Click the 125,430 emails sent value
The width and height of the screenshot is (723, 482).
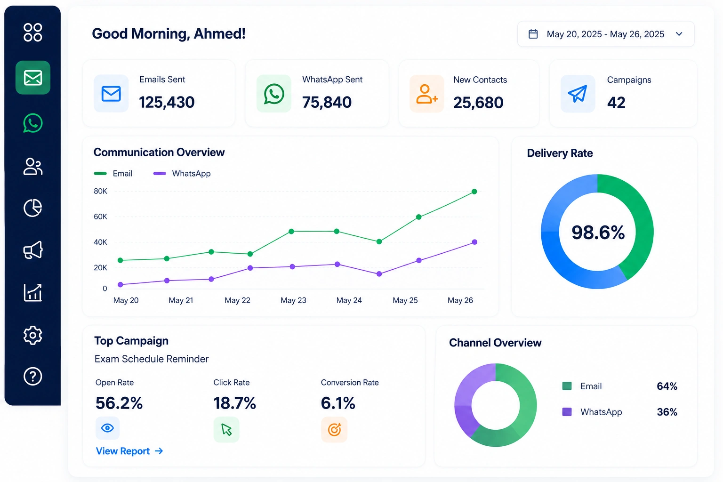pos(167,102)
